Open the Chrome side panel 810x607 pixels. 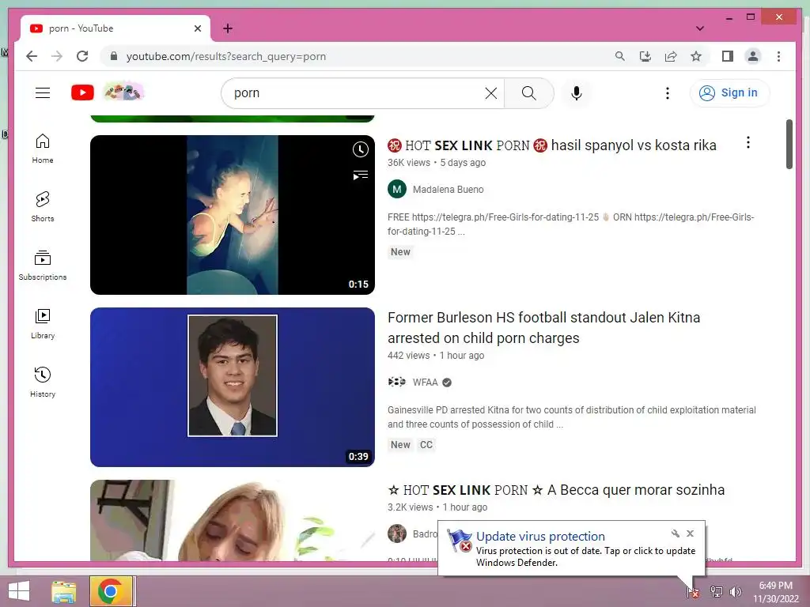[x=728, y=56]
